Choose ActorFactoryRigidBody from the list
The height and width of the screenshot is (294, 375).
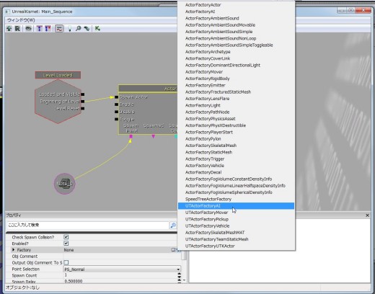coord(236,79)
